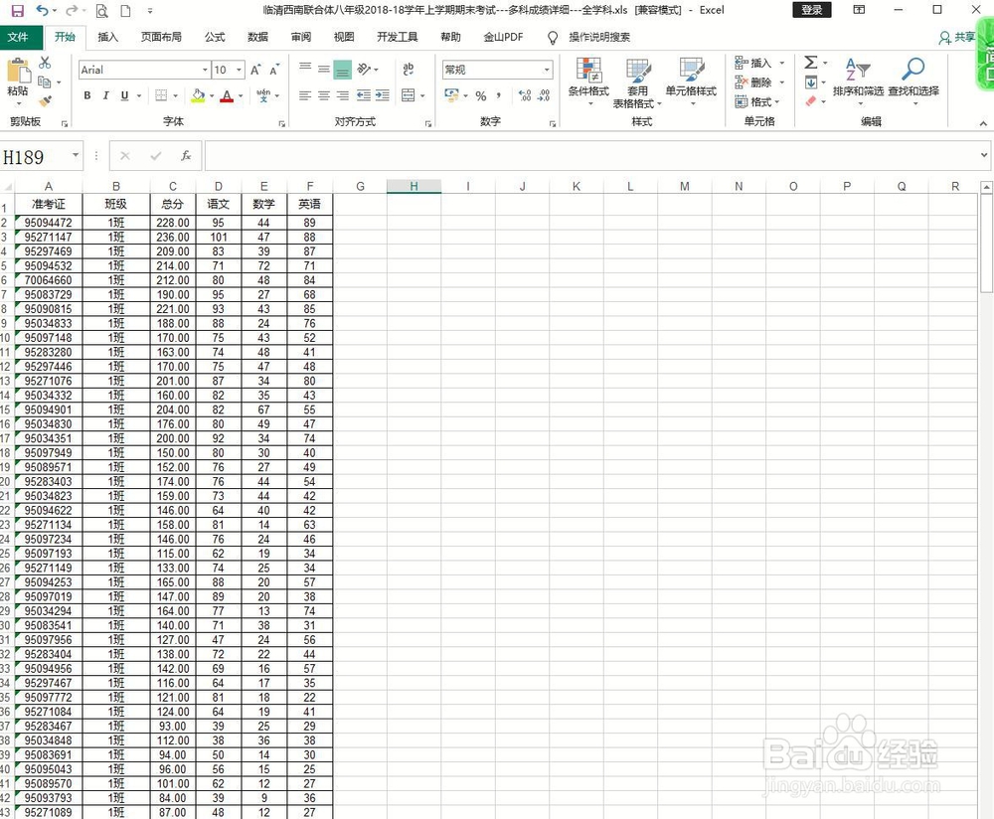Redo the undone action

click(72, 10)
